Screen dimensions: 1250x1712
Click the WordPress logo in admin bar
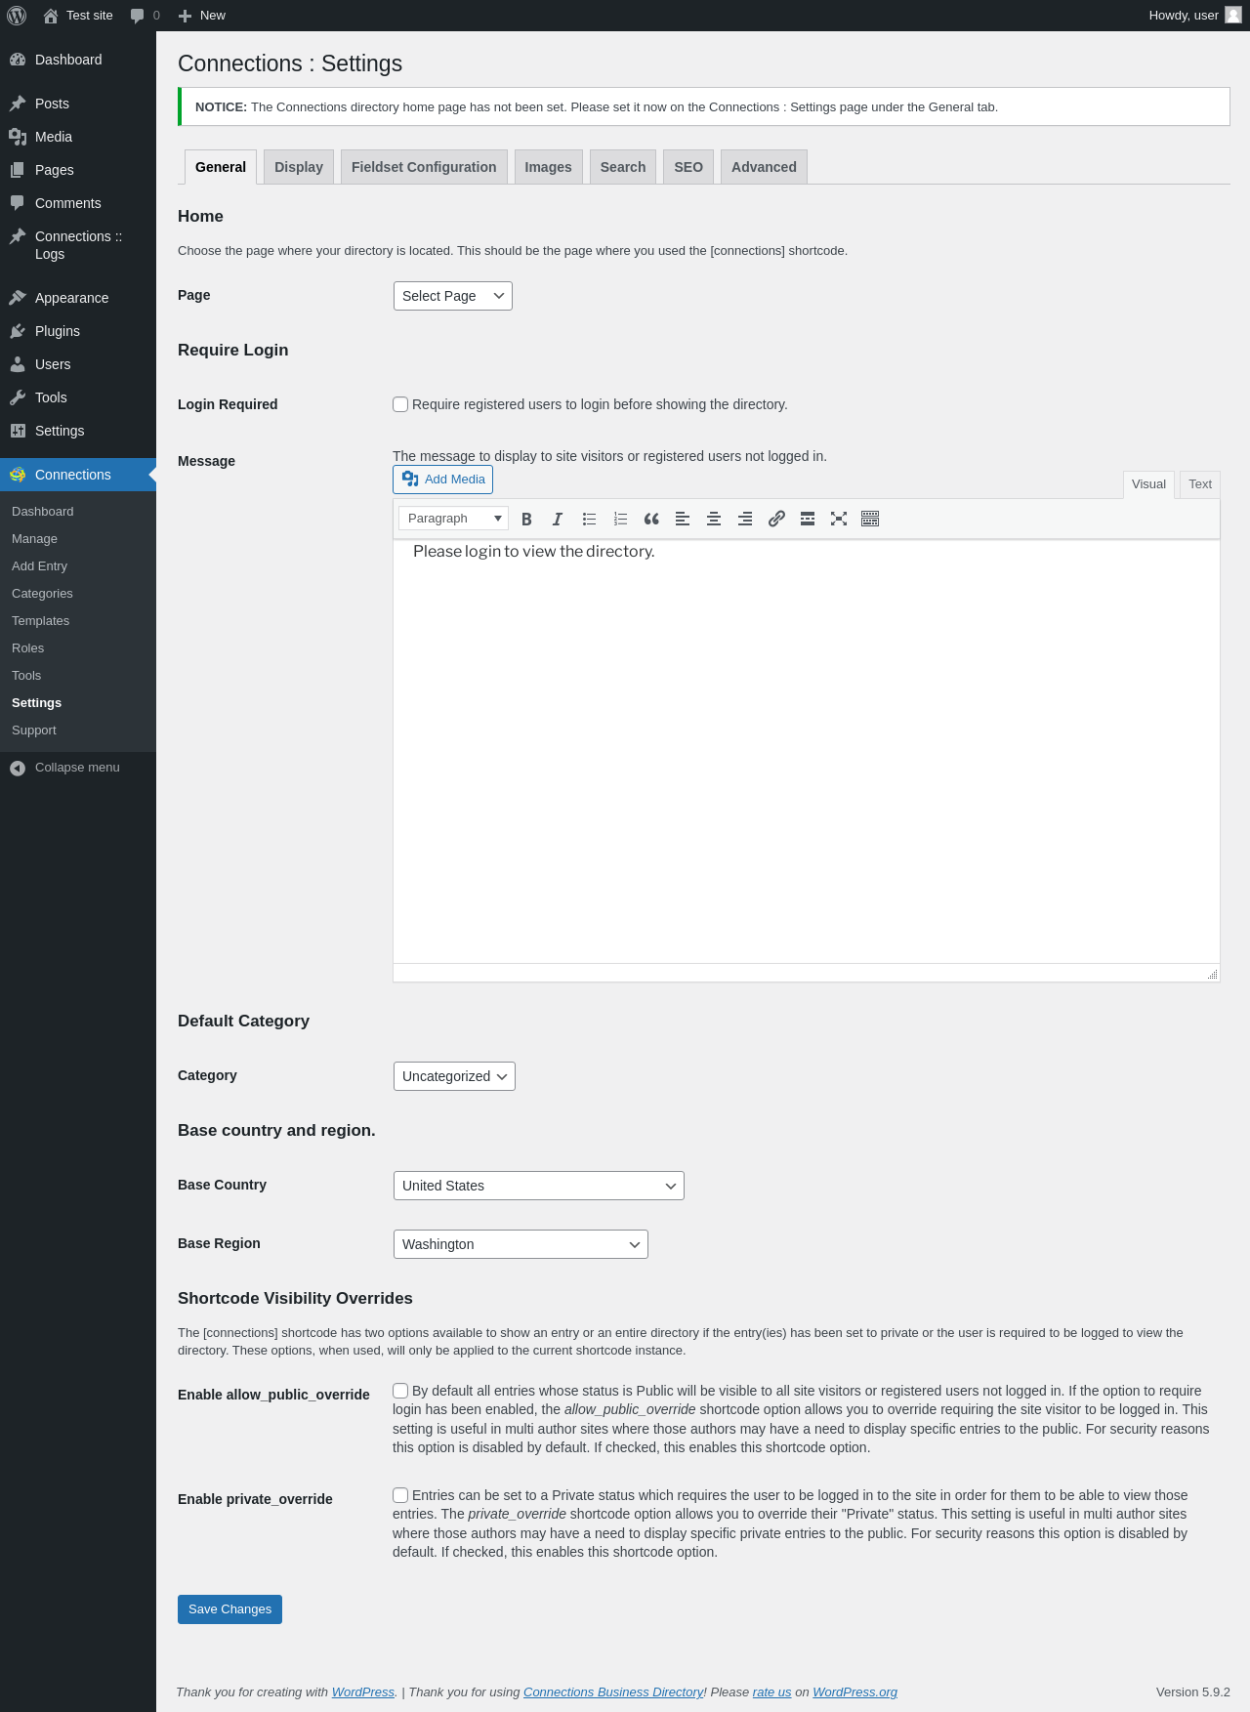click(x=17, y=16)
